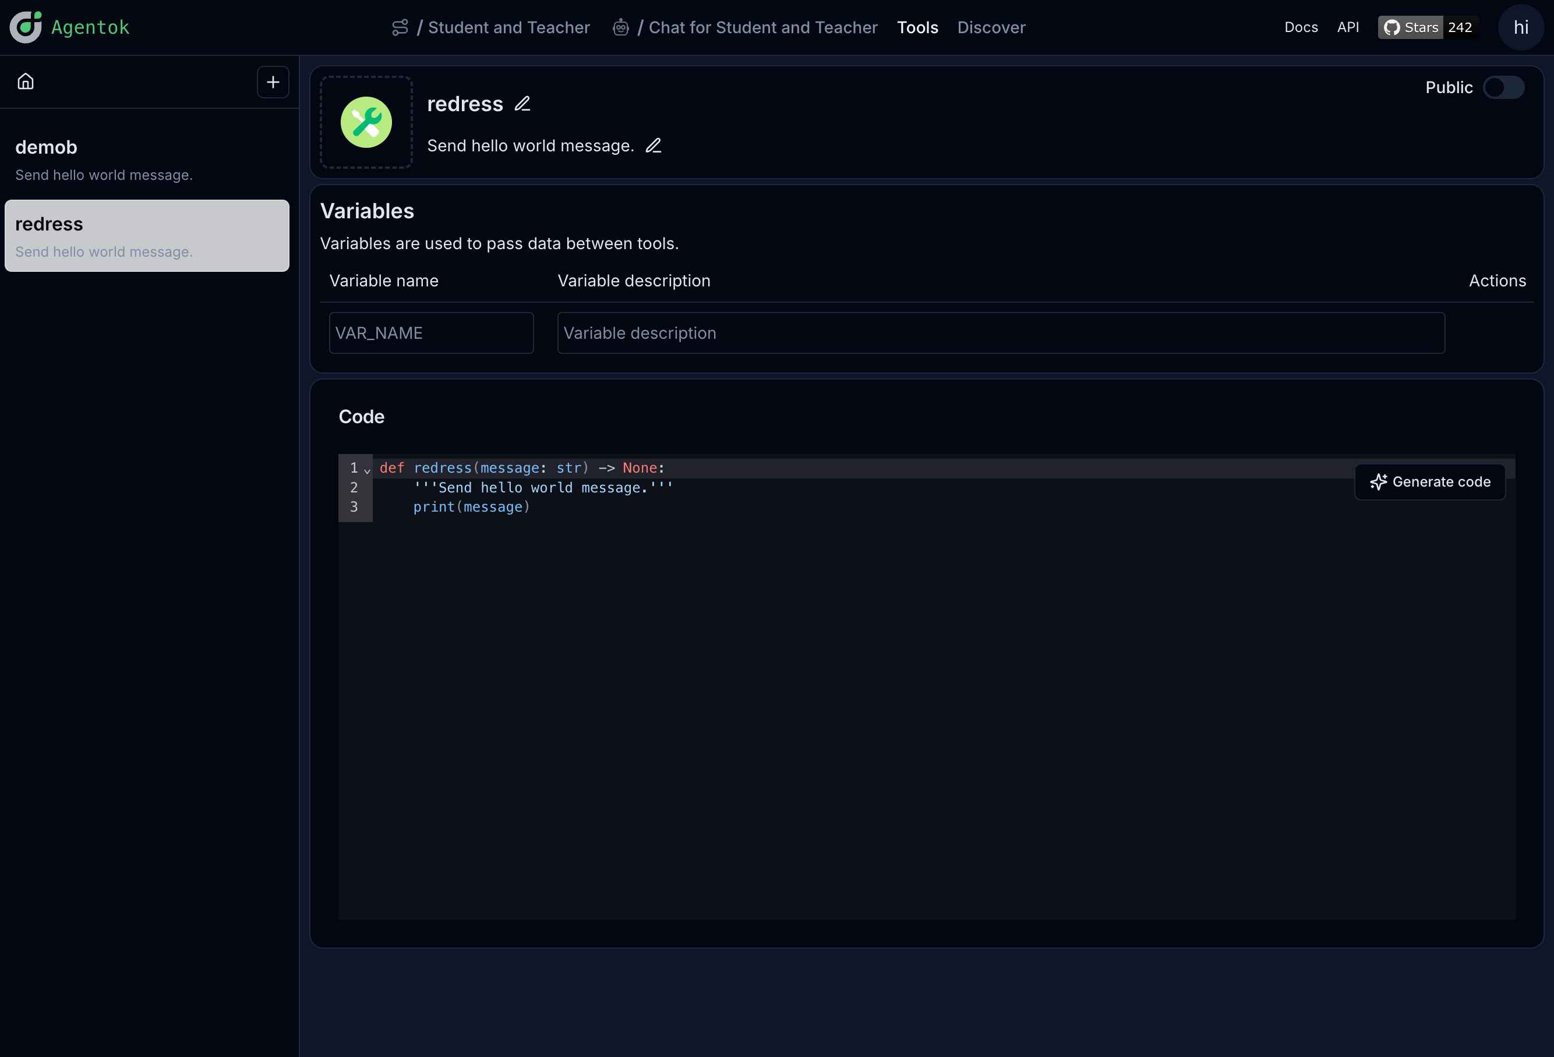1554x1057 pixels.
Task: Click the Variable description input field
Action: 1000,333
